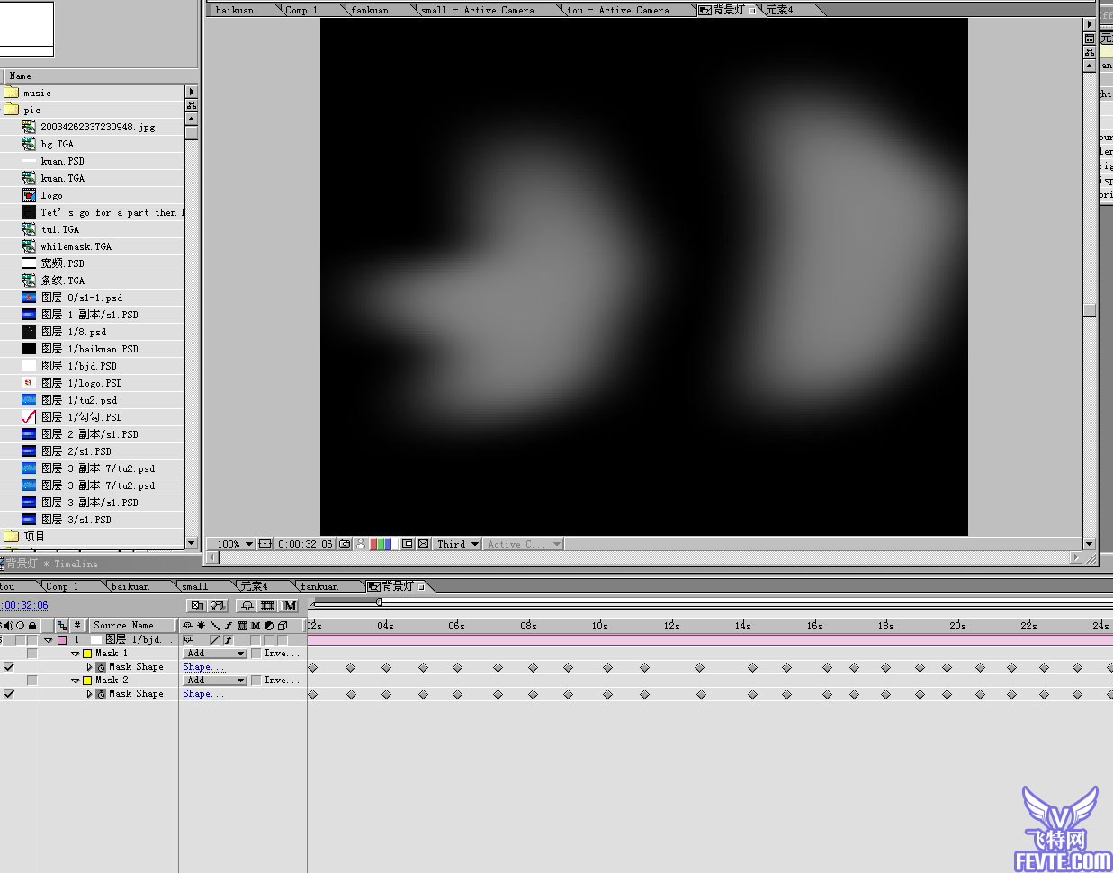Toggle Mask 2 Inverted checkbox
The height and width of the screenshot is (873, 1113).
pos(256,681)
